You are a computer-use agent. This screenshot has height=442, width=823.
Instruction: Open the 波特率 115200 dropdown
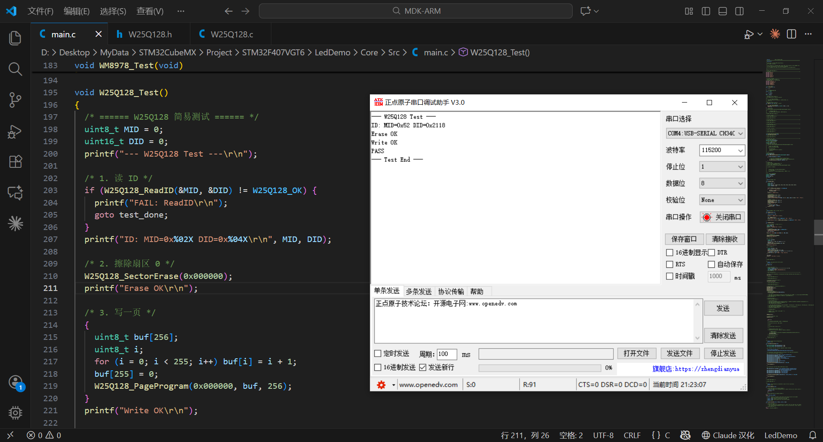(722, 150)
